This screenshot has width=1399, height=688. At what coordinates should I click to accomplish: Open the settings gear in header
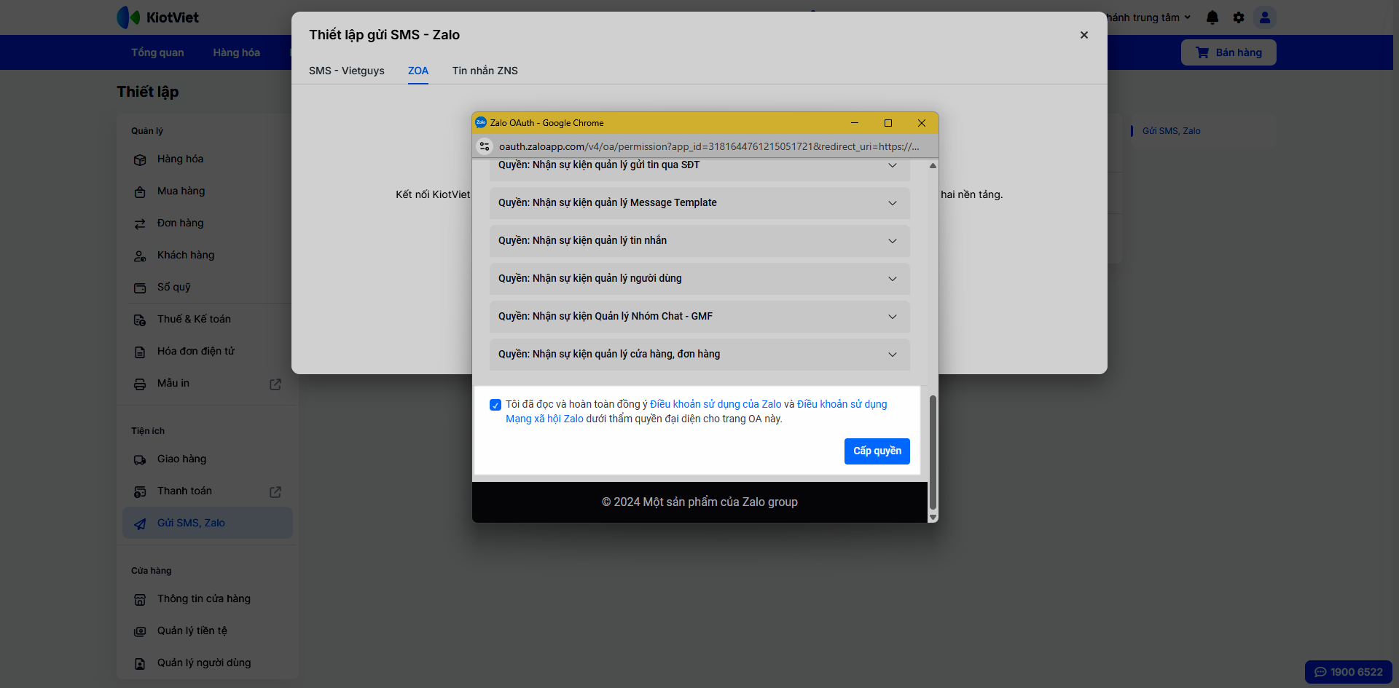coord(1239,17)
